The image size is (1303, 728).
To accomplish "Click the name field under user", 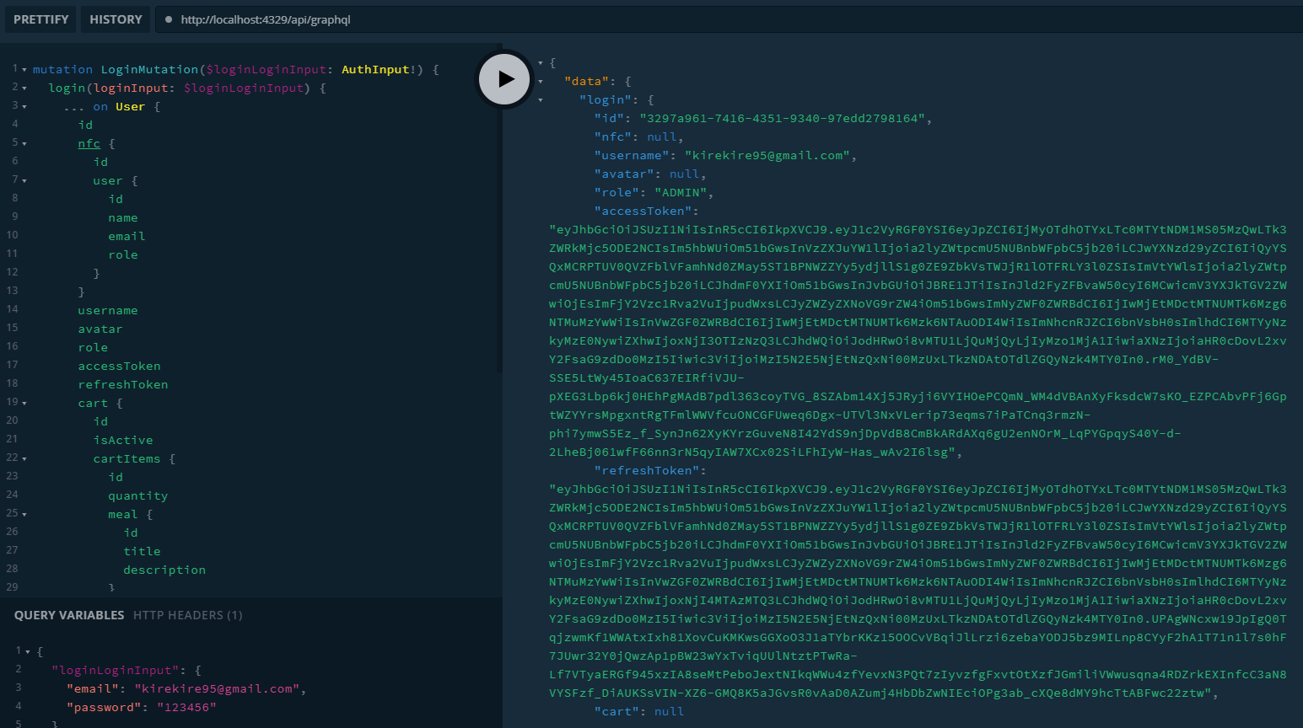I will [123, 218].
